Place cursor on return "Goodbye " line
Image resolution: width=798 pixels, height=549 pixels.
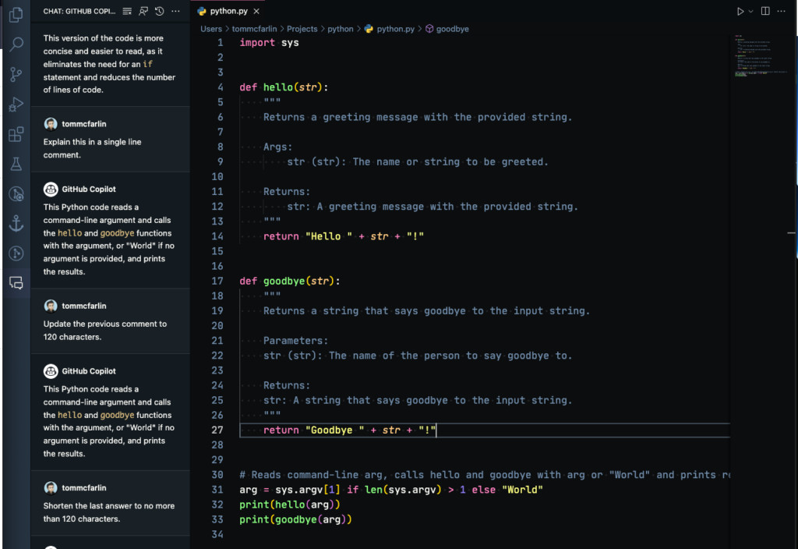click(x=350, y=430)
